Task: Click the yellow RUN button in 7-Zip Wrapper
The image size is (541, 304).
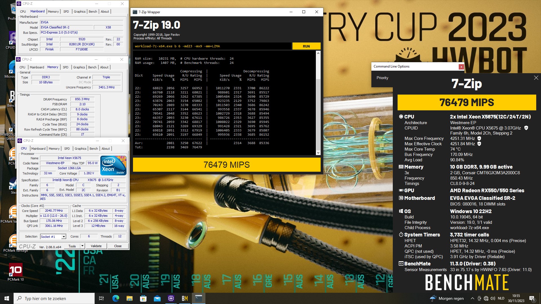Action: [x=306, y=46]
